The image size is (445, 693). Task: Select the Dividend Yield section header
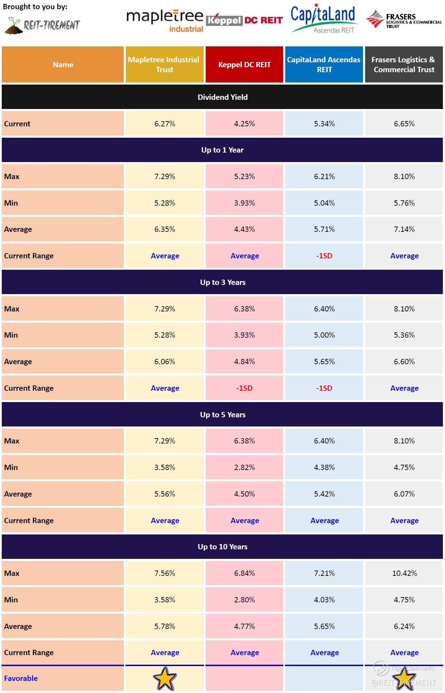(x=222, y=97)
